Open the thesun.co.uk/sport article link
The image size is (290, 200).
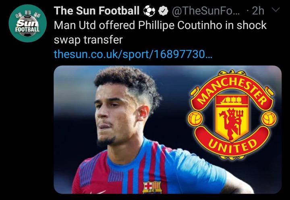pyautogui.click(x=133, y=54)
